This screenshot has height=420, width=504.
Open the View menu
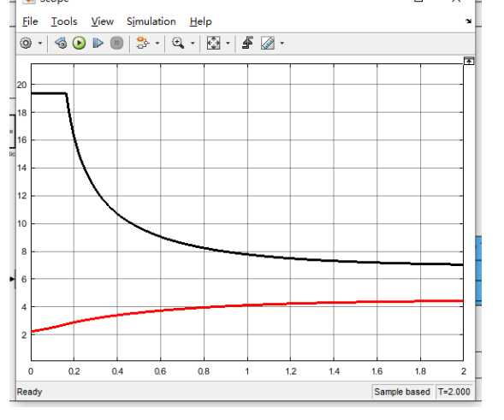pyautogui.click(x=102, y=21)
